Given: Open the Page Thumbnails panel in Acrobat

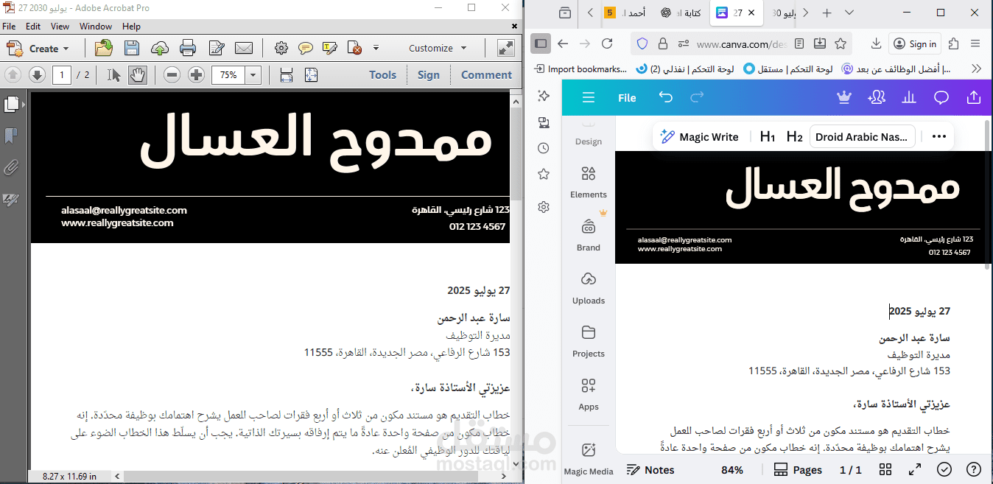Looking at the screenshot, I should point(12,105).
